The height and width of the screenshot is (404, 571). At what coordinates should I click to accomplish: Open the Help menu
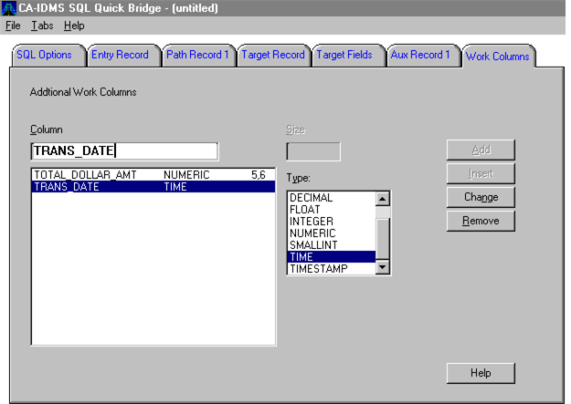pyautogui.click(x=74, y=26)
